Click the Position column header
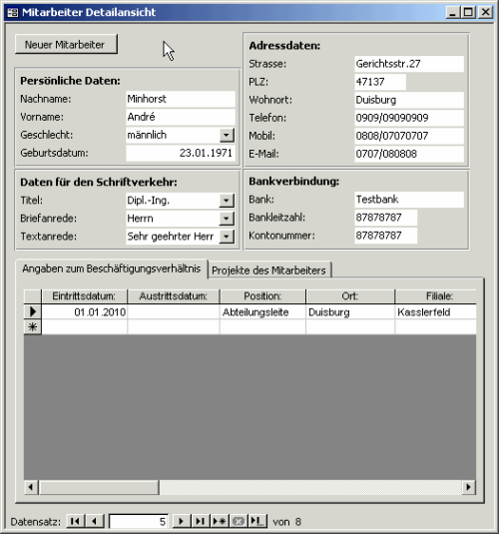Viewport: 499px width, 534px height. [x=262, y=296]
